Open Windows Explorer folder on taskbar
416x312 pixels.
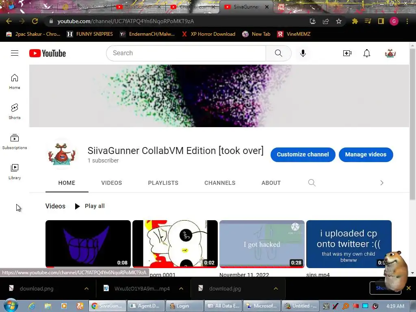click(x=48, y=306)
